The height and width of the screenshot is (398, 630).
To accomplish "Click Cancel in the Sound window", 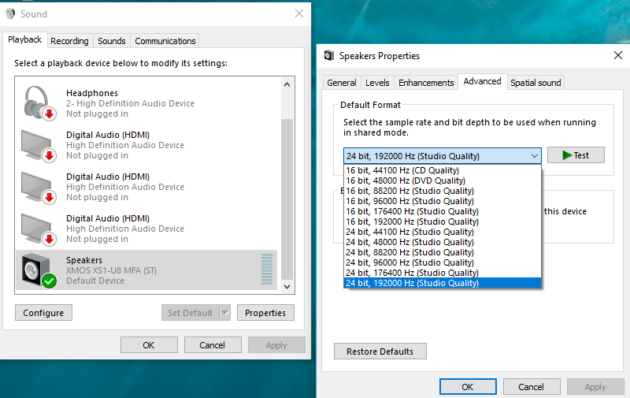I will tap(213, 345).
